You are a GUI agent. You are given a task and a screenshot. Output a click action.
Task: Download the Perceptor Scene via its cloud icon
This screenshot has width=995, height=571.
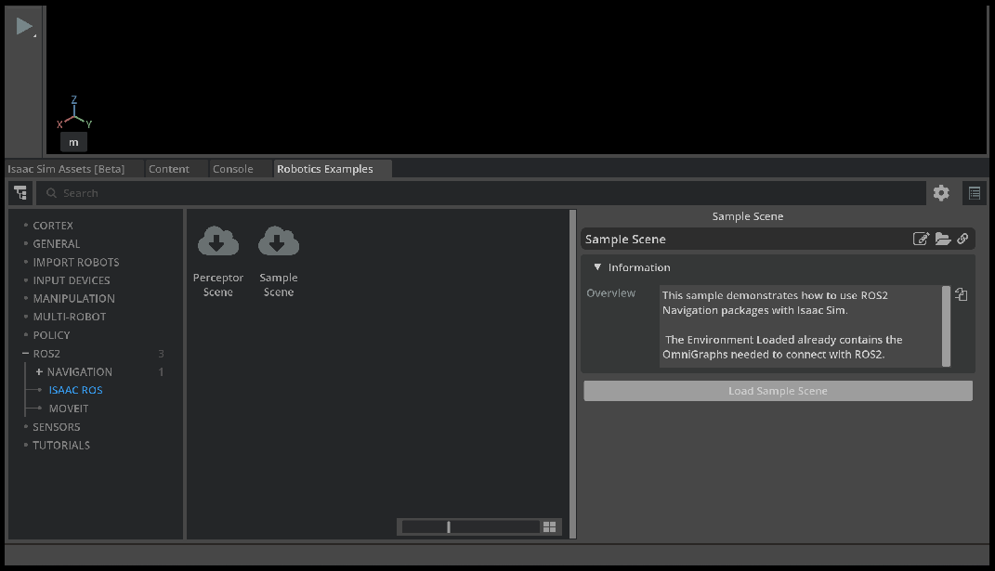(x=217, y=240)
